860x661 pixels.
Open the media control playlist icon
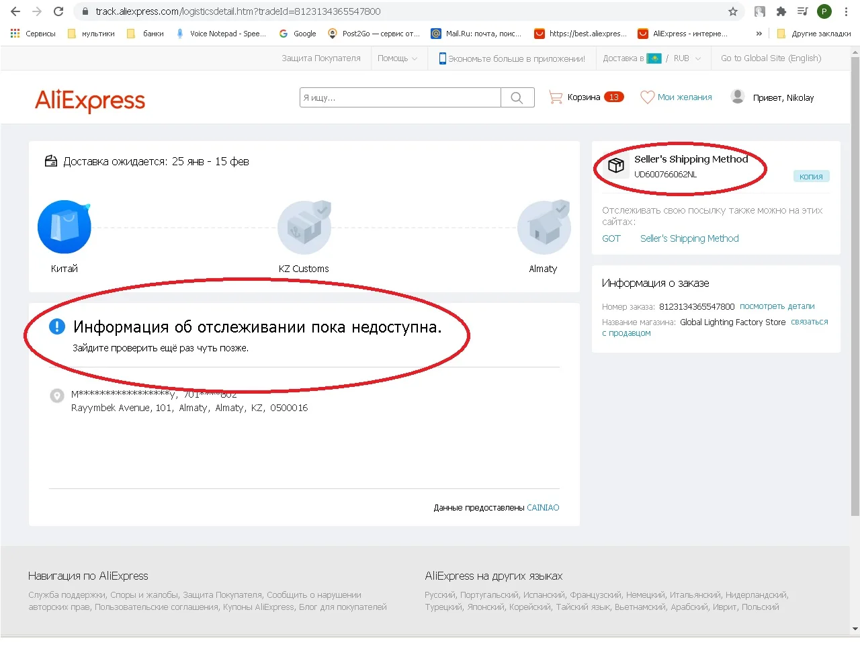(802, 11)
